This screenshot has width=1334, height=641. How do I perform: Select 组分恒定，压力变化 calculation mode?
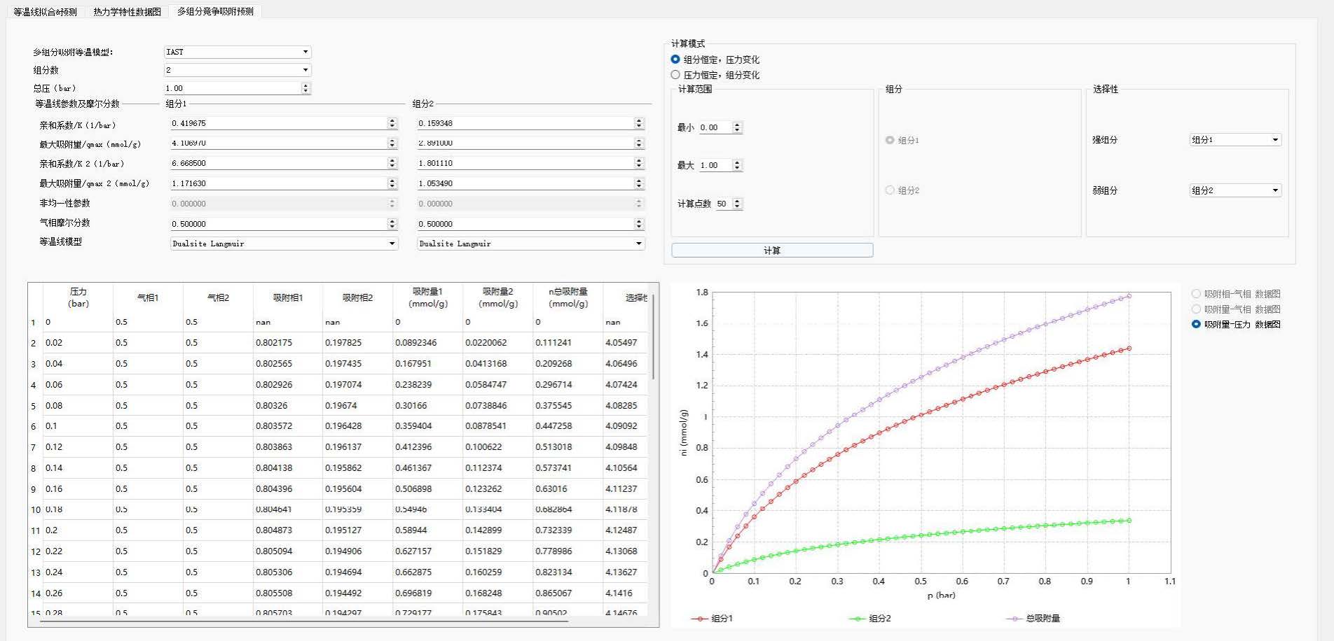click(x=675, y=59)
